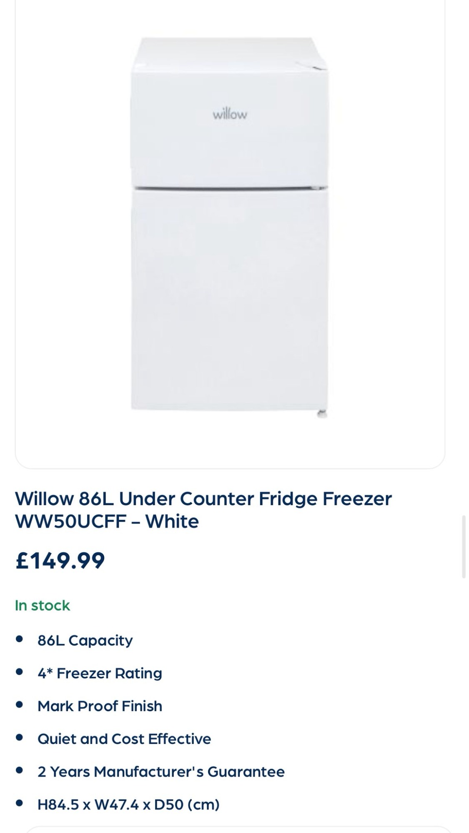Click the adjustable foot under the fridge

(x=321, y=414)
